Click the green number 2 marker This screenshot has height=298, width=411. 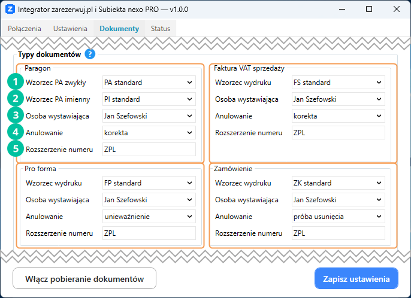pyautogui.click(x=15, y=99)
